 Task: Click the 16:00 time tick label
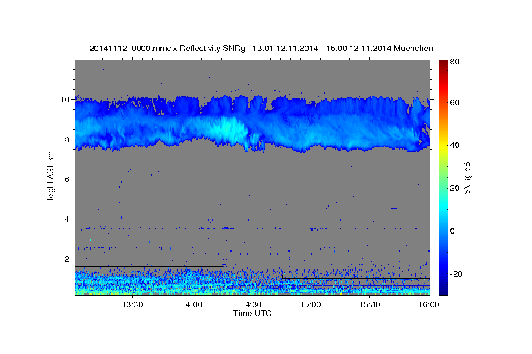coord(429,304)
